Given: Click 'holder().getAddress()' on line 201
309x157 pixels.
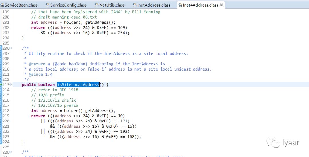Looking at the screenshot, I should pyautogui.click(x=88, y=22).
